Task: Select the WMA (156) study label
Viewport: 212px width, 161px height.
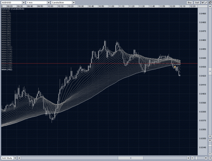Action: coord(7,67)
